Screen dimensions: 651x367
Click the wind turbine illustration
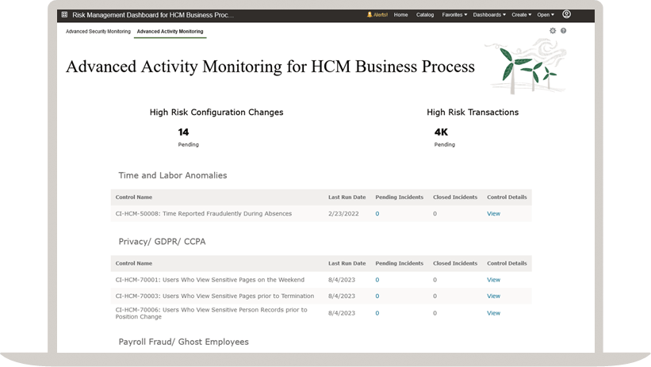pos(525,67)
